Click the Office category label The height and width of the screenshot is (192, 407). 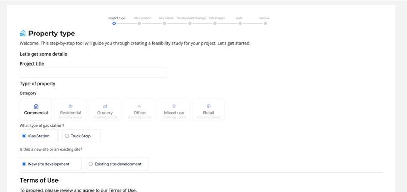pyautogui.click(x=139, y=113)
